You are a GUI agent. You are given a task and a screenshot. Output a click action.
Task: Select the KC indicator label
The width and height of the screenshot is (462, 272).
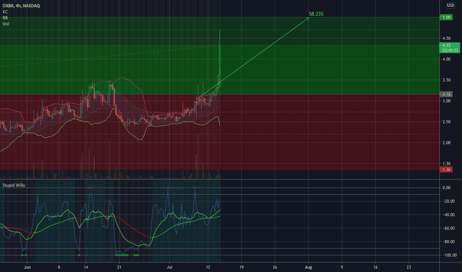tap(5, 12)
